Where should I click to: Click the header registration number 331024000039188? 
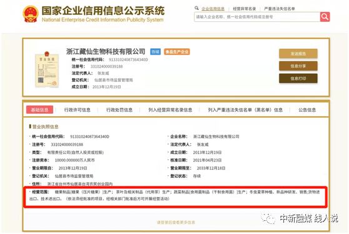tap(106, 66)
